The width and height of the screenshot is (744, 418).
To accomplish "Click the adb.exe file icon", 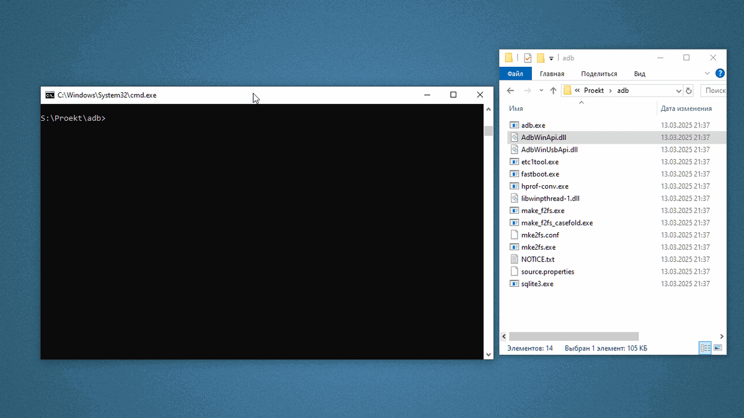I will point(514,125).
